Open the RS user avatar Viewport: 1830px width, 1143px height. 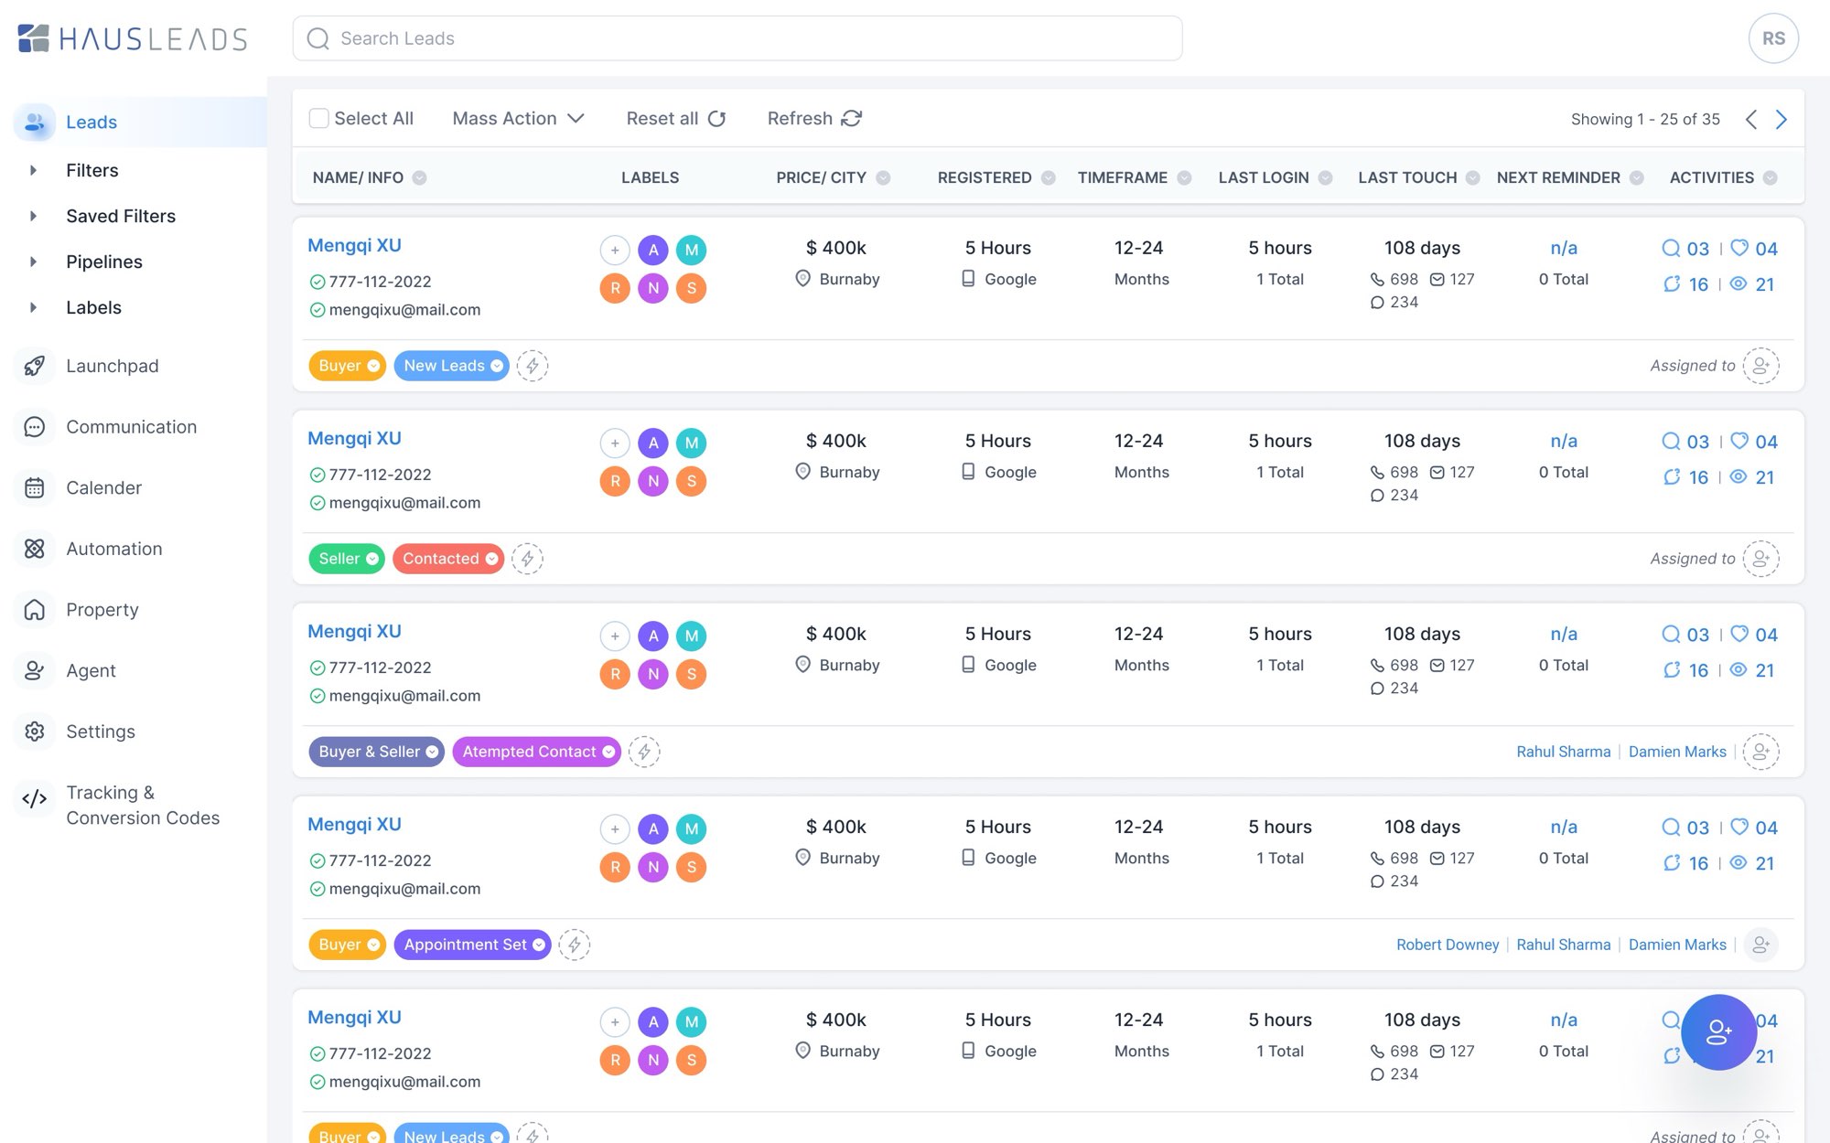coord(1773,38)
